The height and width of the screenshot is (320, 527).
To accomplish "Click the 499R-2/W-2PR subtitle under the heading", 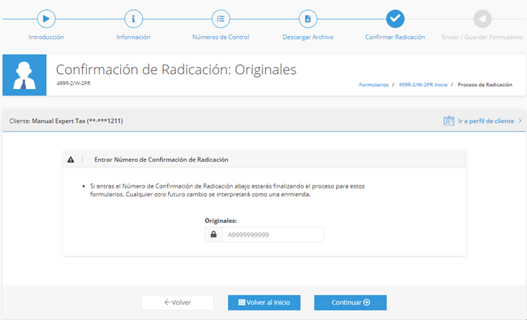I will pyautogui.click(x=74, y=83).
